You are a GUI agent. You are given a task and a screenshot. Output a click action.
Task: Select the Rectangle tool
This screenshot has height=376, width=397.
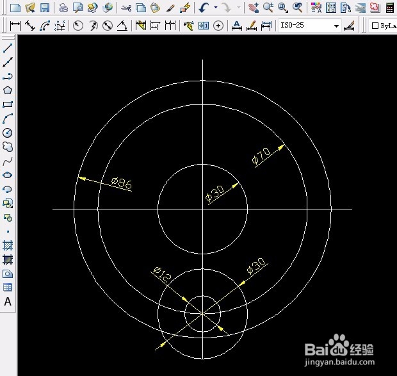8,104
